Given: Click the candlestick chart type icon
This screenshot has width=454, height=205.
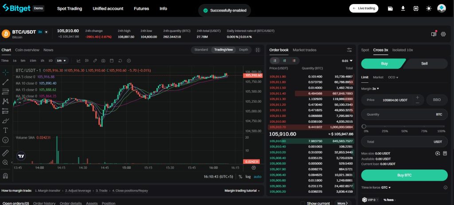Looking at the screenshot, I should (x=86, y=61).
